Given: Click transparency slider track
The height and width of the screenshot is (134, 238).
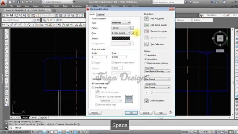Looking at the screenshot, I should coord(160,92).
